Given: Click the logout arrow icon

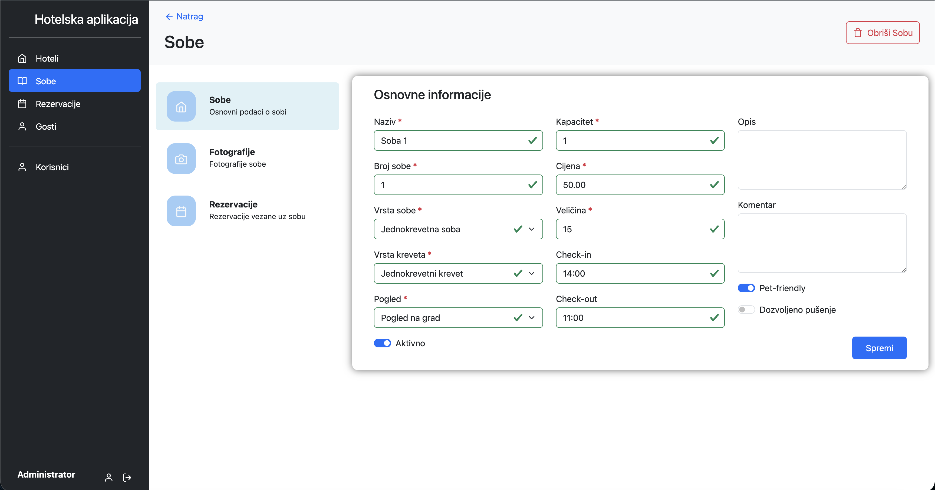Looking at the screenshot, I should 127,477.
